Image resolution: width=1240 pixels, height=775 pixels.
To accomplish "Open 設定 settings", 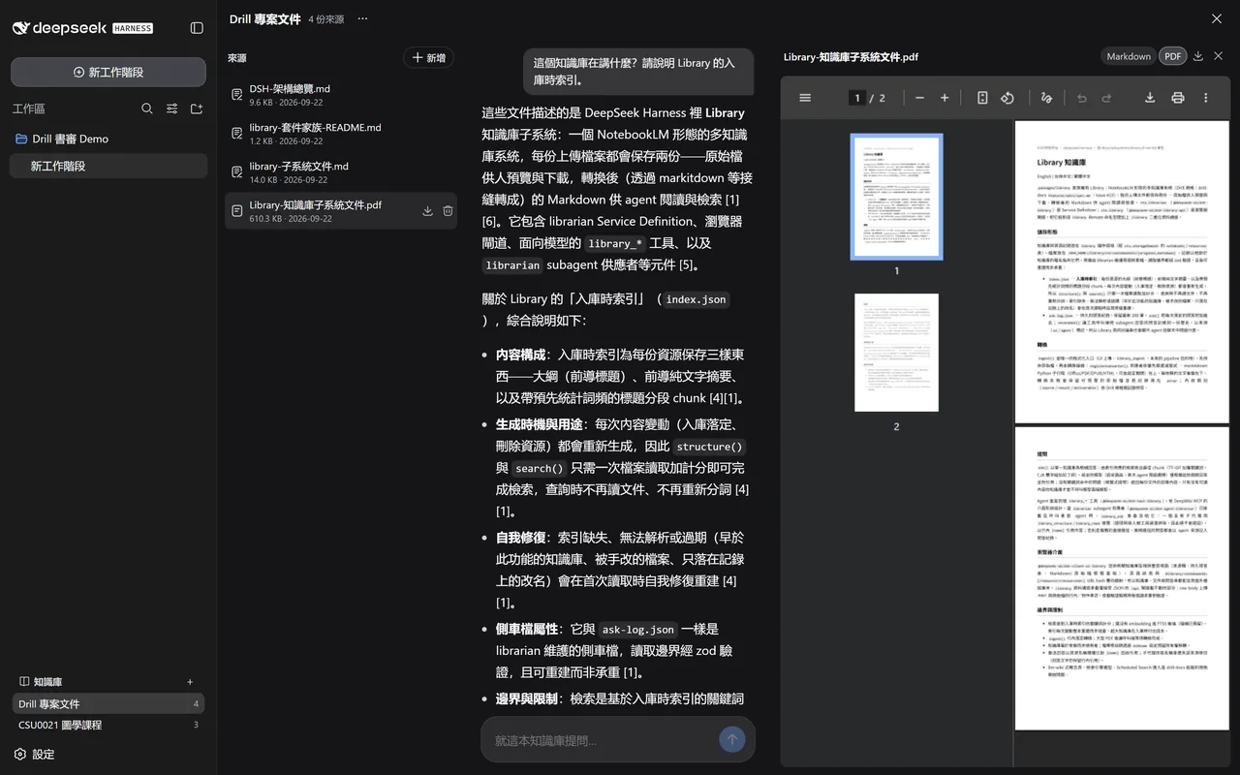I will pos(35,754).
